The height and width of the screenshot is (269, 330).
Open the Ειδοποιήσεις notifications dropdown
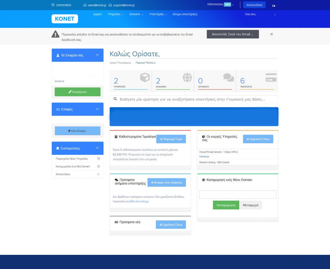tap(220, 5)
